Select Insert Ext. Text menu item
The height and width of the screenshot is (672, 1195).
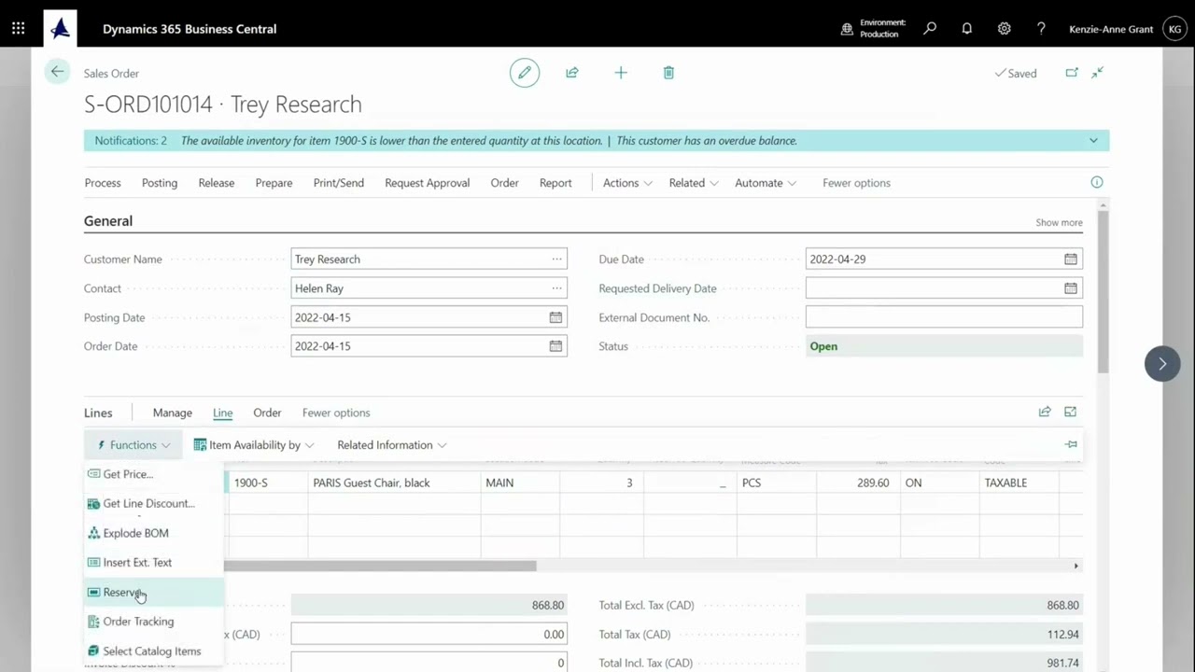click(x=154, y=563)
